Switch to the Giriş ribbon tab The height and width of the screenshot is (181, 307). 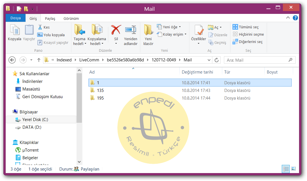[33, 18]
